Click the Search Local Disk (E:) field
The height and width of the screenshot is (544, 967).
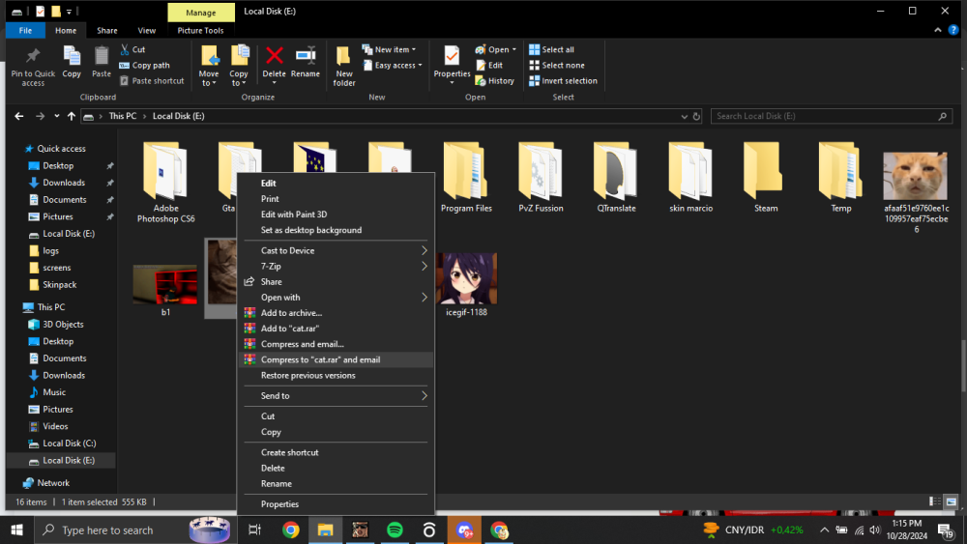(x=832, y=116)
